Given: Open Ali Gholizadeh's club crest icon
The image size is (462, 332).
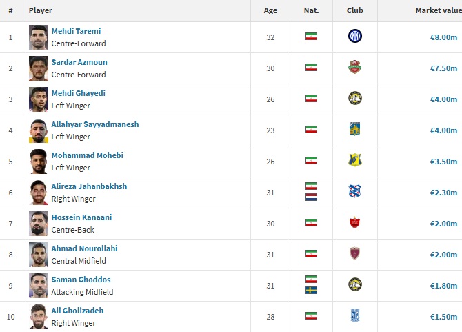Looking at the screenshot, I should (x=354, y=315).
